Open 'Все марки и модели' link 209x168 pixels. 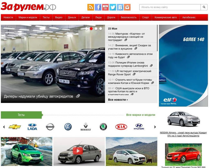[141, 115]
